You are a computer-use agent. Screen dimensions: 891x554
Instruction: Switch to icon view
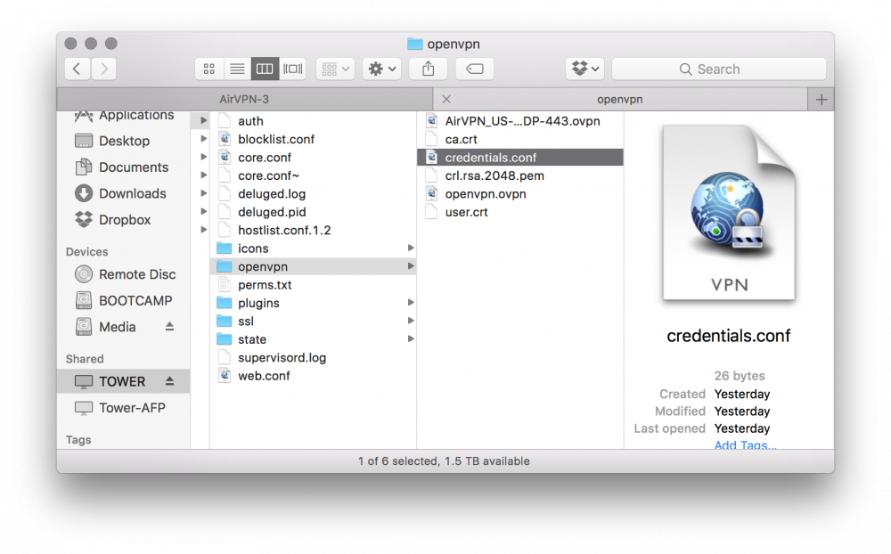209,69
